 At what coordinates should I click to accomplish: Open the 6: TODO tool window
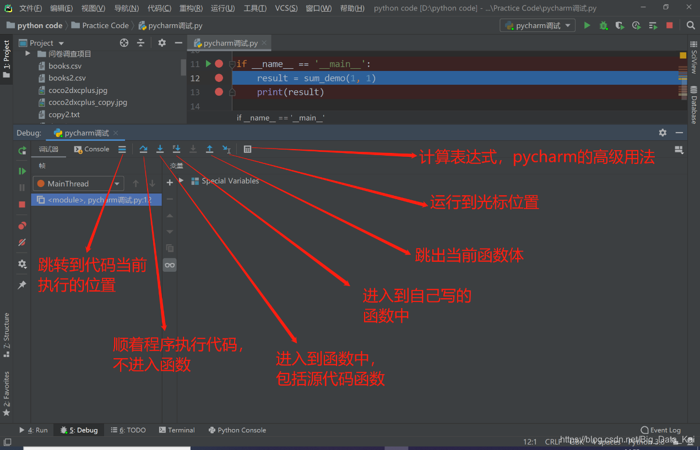click(x=128, y=430)
